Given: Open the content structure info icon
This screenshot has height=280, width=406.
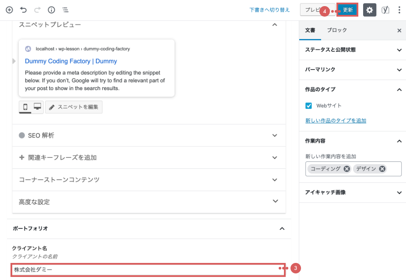Looking at the screenshot, I should point(51,10).
